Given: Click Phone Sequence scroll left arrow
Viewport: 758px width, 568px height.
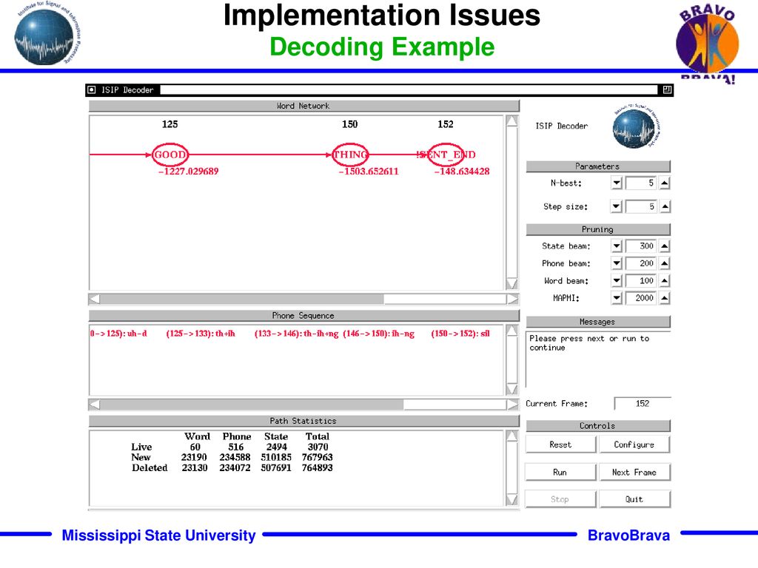Looking at the screenshot, I should click(95, 405).
